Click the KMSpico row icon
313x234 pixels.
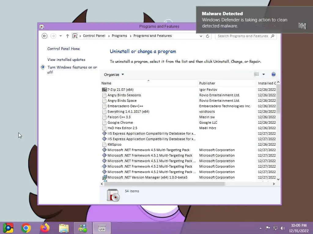pyautogui.click(x=105, y=144)
